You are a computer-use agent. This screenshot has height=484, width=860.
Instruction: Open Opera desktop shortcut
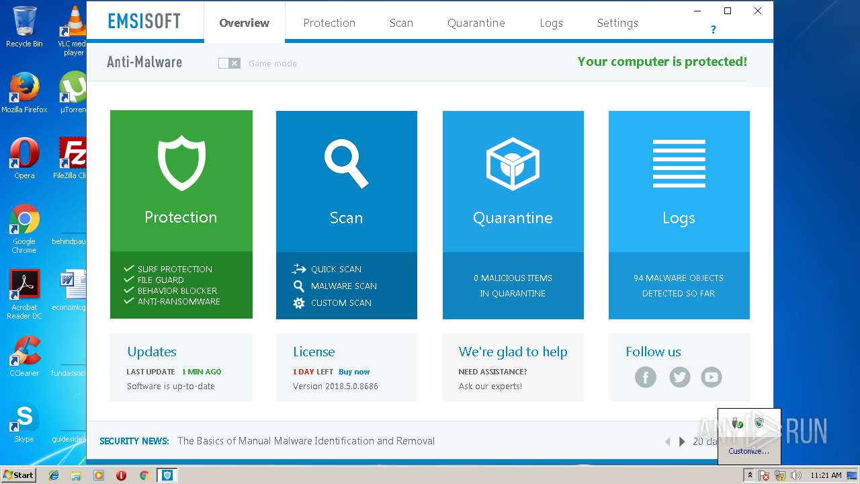[x=24, y=159]
